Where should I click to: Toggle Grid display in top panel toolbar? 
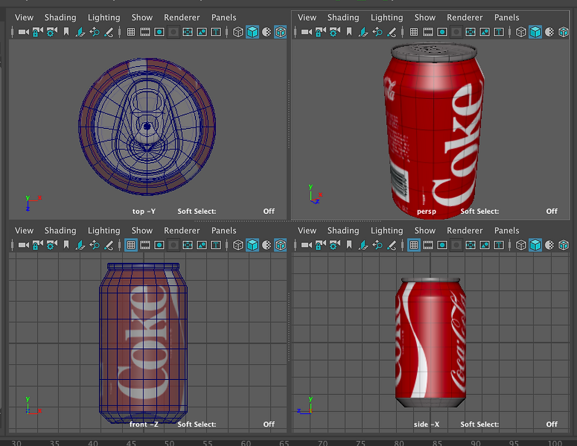click(131, 32)
